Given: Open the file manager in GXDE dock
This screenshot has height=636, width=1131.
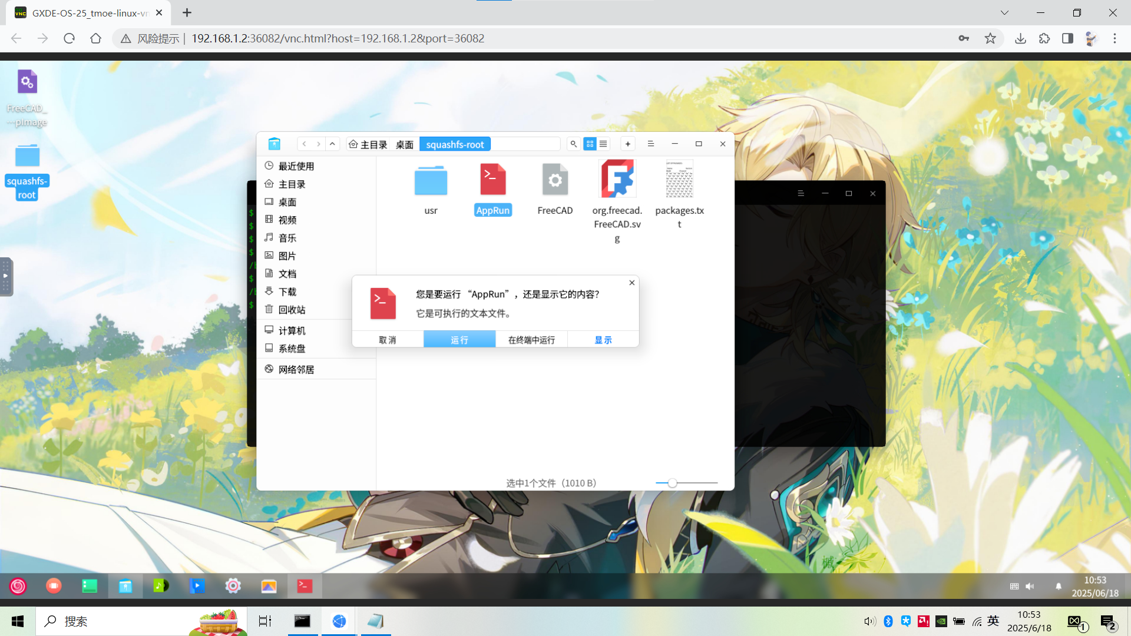Looking at the screenshot, I should 125,586.
